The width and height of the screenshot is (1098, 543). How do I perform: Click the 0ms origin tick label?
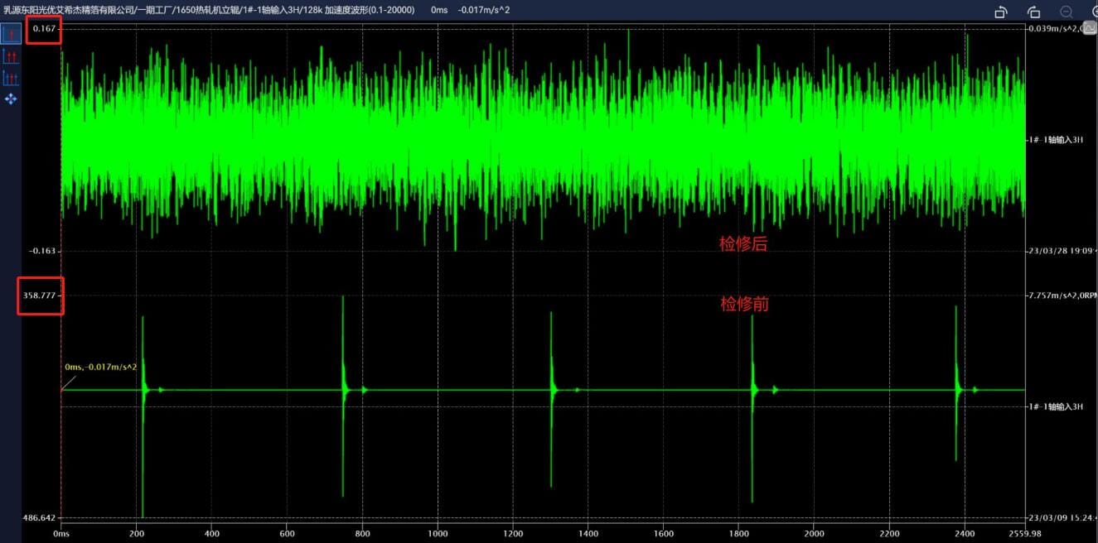[61, 534]
